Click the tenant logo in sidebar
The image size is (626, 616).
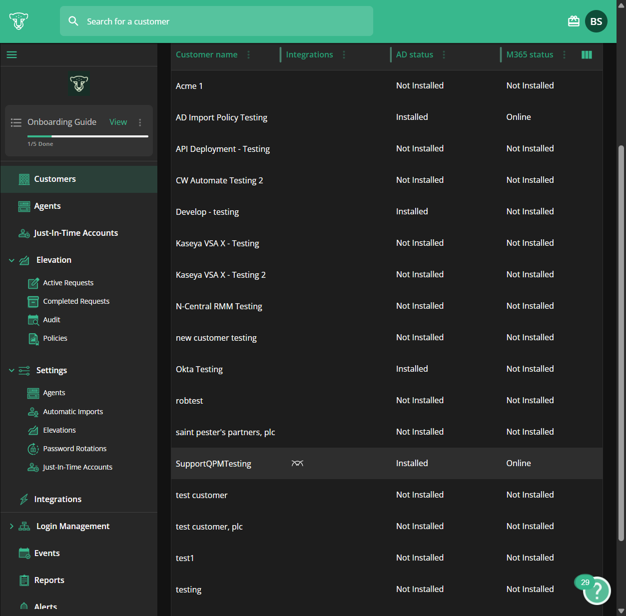pos(79,83)
